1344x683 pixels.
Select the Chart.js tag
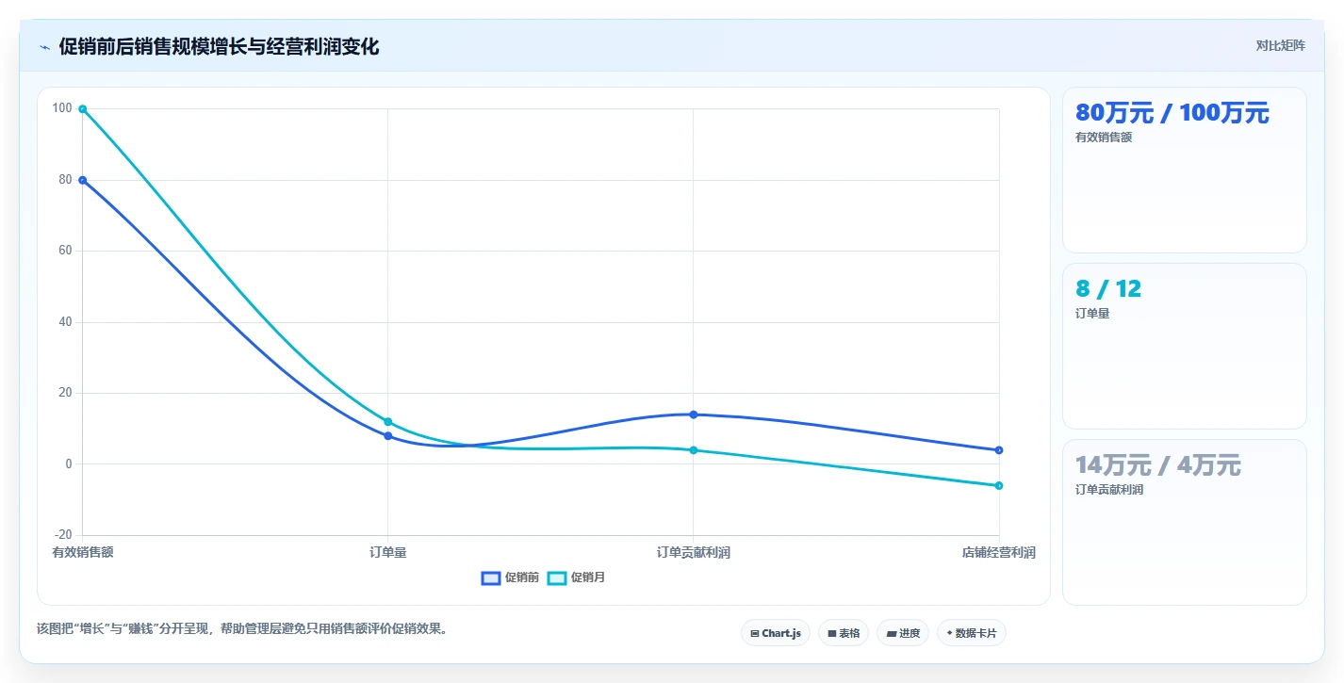[x=775, y=633]
